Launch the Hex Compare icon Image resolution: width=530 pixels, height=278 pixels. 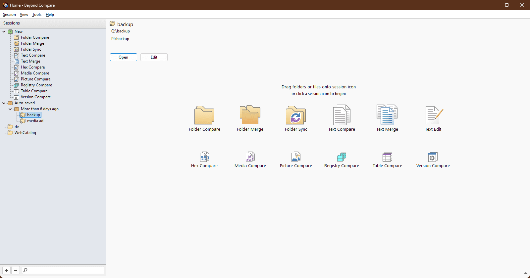pyautogui.click(x=204, y=157)
